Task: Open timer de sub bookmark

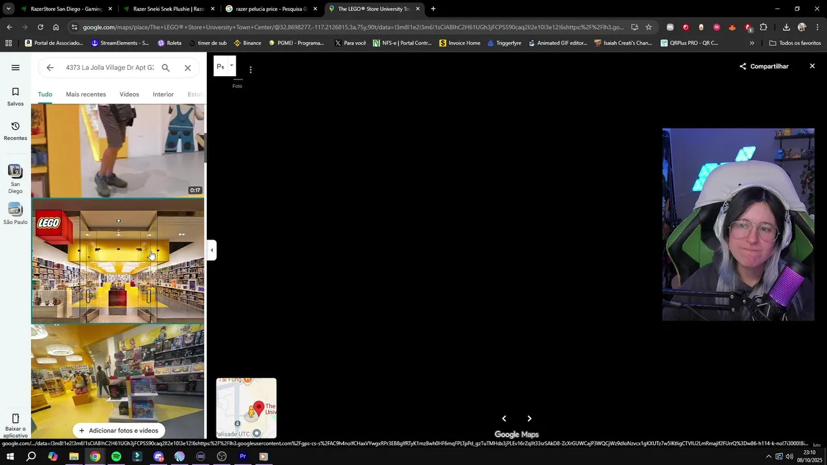Action: click(207, 43)
